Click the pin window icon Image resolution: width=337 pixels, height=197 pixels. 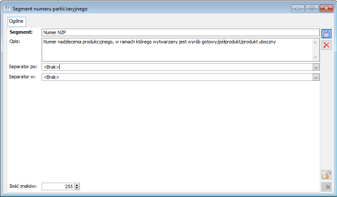(x=326, y=186)
